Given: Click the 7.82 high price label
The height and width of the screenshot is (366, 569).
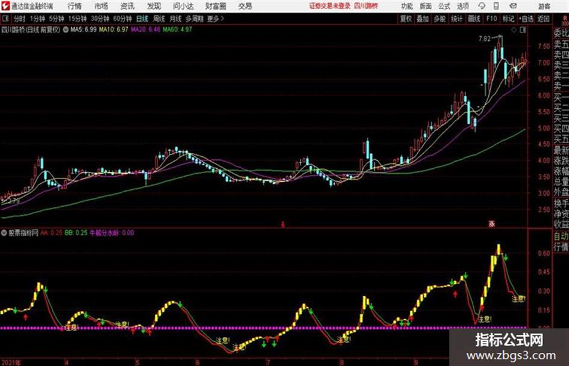Looking at the screenshot, I should [485, 39].
